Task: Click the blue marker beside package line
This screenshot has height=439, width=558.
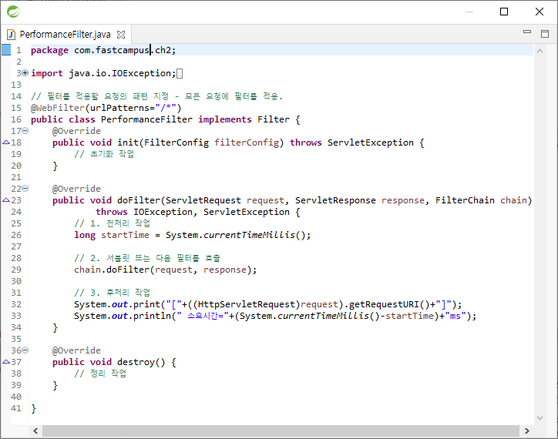Action: (6, 50)
